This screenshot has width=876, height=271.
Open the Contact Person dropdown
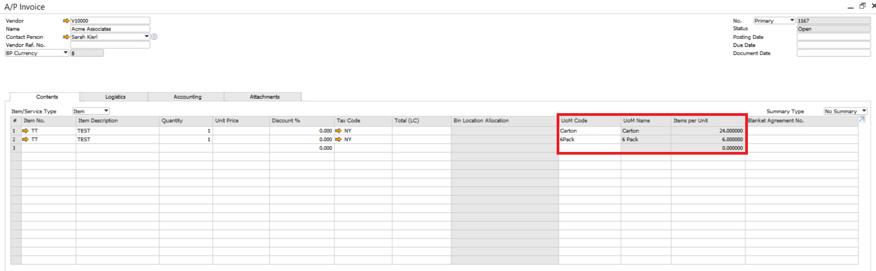pyautogui.click(x=146, y=37)
